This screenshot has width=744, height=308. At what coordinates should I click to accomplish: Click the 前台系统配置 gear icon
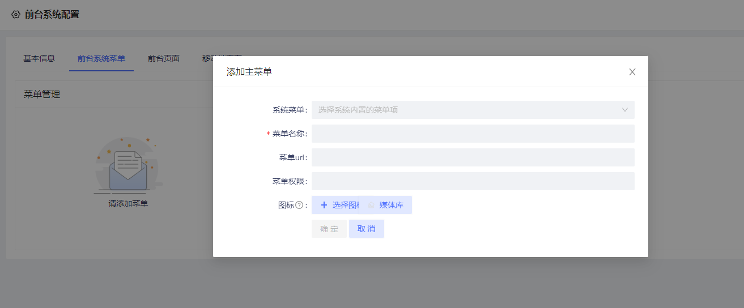[x=16, y=15]
